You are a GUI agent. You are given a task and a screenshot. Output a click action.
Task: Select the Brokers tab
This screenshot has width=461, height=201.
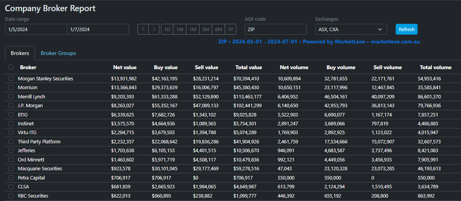click(x=20, y=53)
